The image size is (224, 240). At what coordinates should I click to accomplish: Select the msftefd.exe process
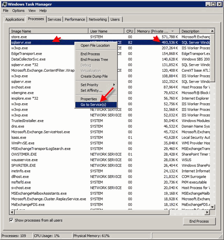110,182
